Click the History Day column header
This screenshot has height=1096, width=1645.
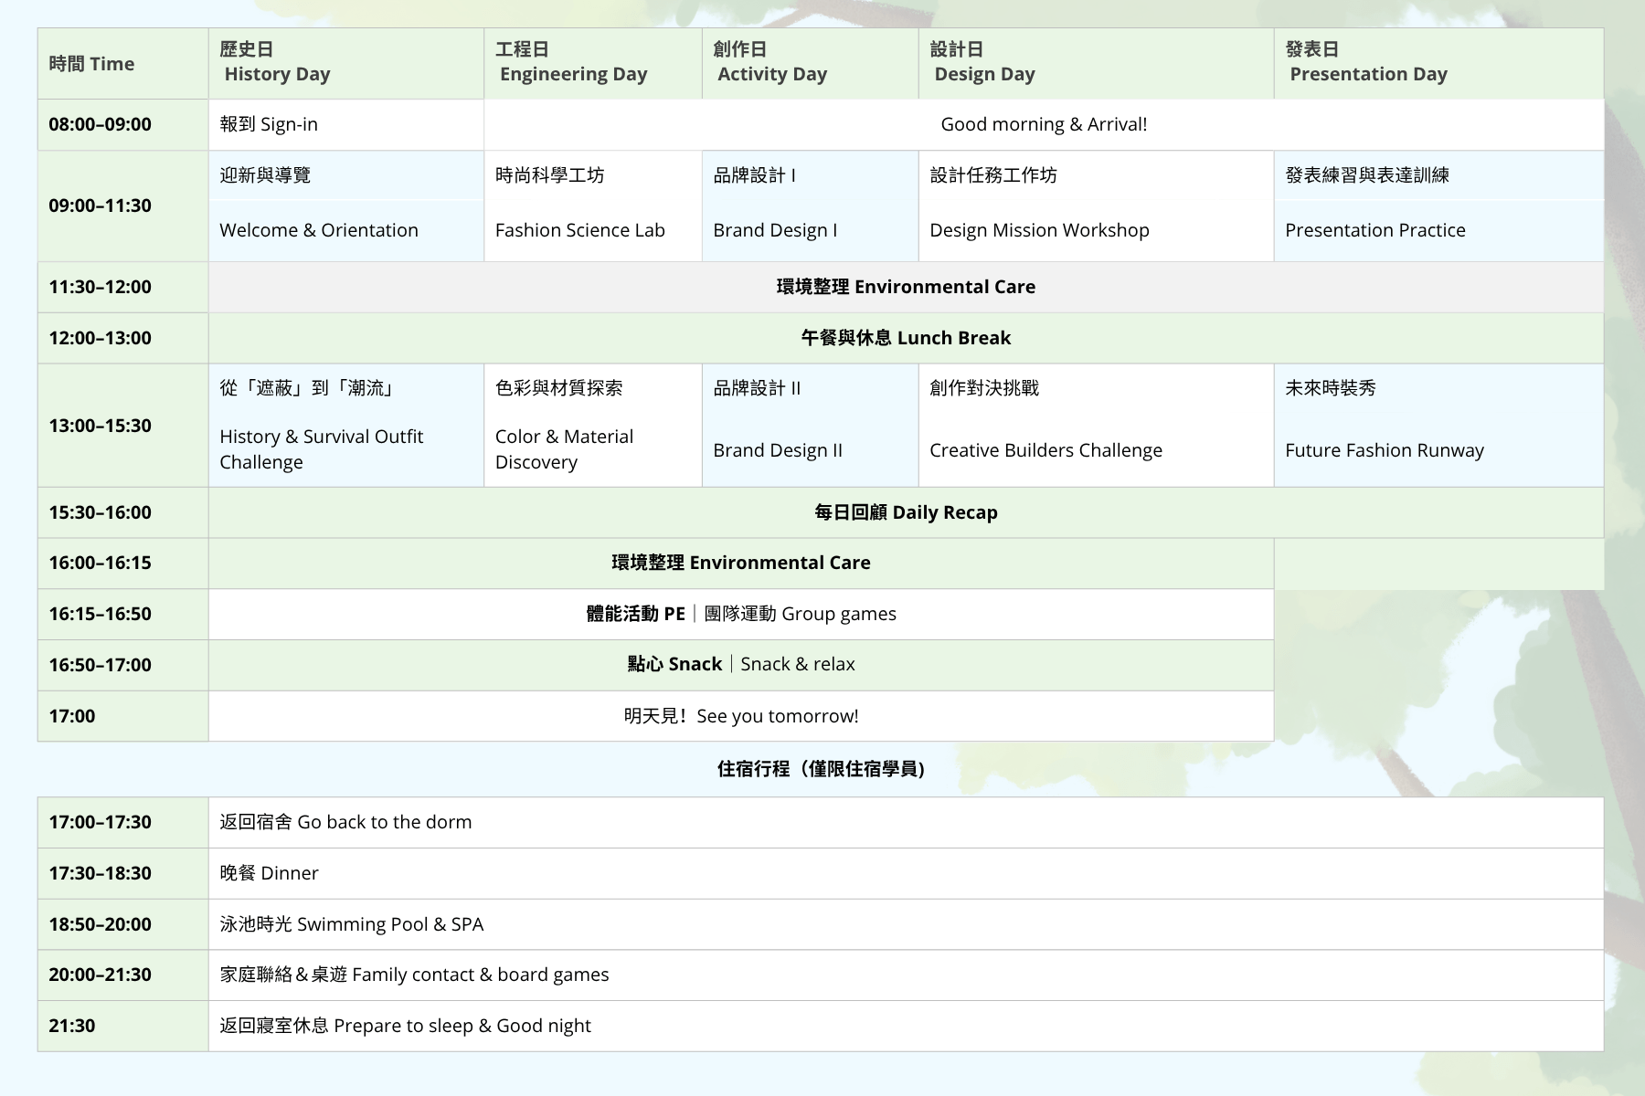[345, 63]
